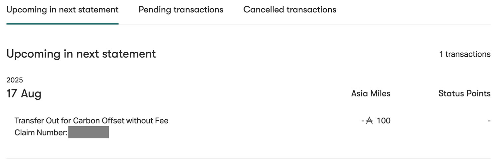Click the 1 transactions count label
Viewport: 499px width, 164px height.
point(465,54)
